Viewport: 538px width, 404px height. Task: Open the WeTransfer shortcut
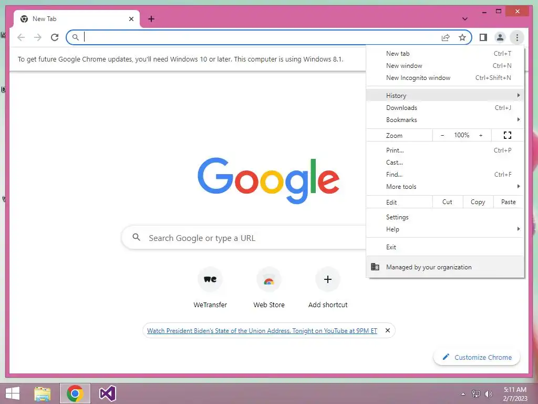210,288
